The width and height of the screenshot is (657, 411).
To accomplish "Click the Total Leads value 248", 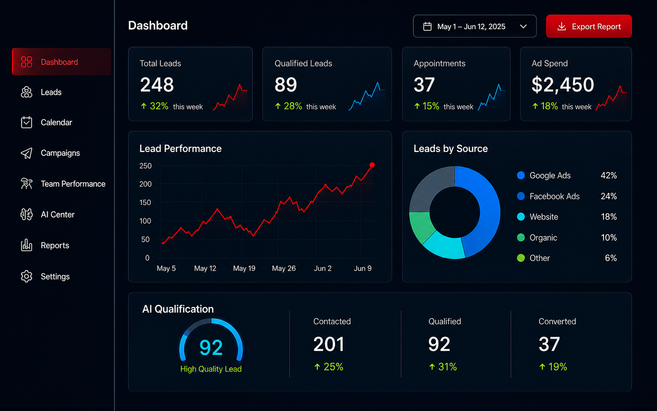I will [x=157, y=85].
